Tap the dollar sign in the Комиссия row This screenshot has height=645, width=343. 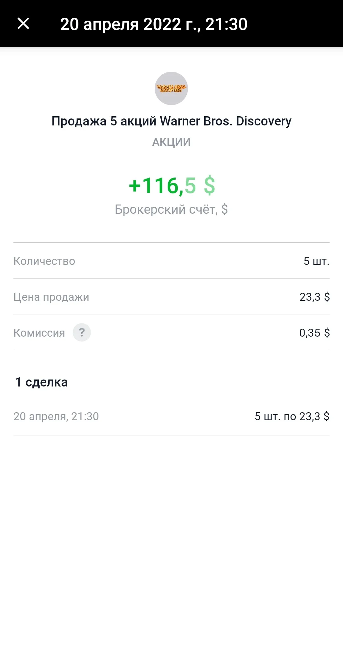[327, 333]
